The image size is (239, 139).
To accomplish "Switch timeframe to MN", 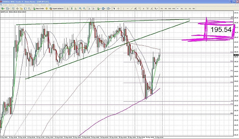I will [x=194, y=8].
